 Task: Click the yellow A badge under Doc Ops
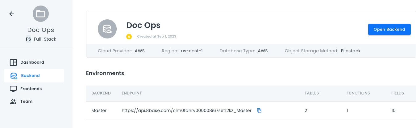click(x=129, y=37)
